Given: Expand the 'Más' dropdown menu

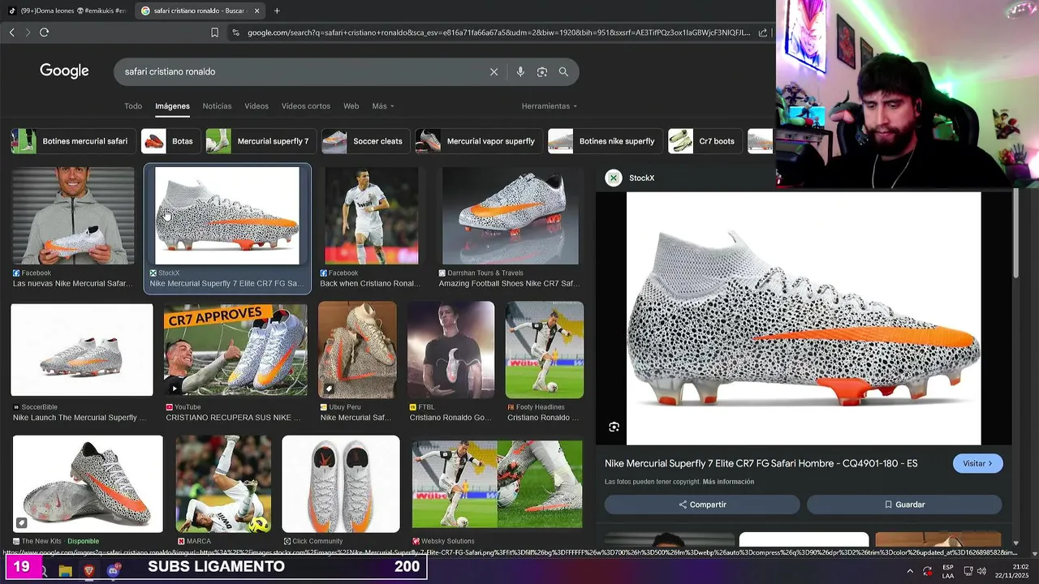Looking at the screenshot, I should click(383, 106).
